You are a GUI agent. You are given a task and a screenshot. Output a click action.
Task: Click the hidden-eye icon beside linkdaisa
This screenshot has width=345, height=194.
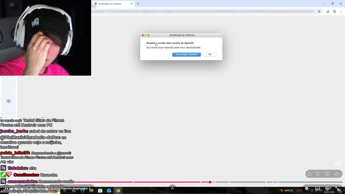pos(3,168)
